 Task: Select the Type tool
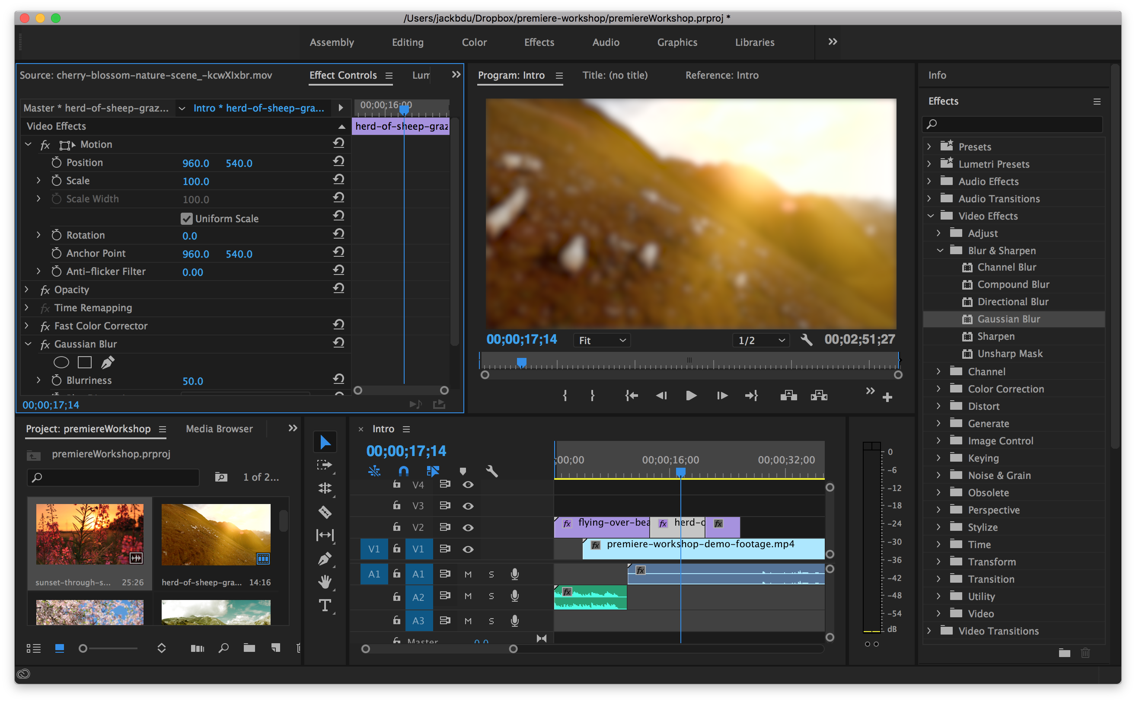[325, 606]
